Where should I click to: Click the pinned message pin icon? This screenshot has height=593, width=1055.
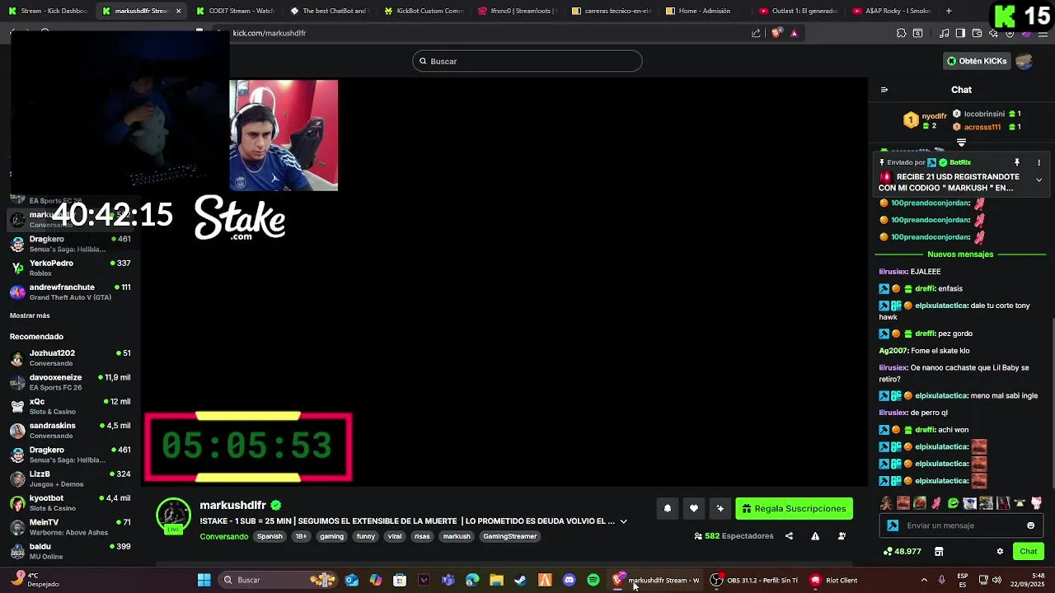pyautogui.click(x=1017, y=162)
